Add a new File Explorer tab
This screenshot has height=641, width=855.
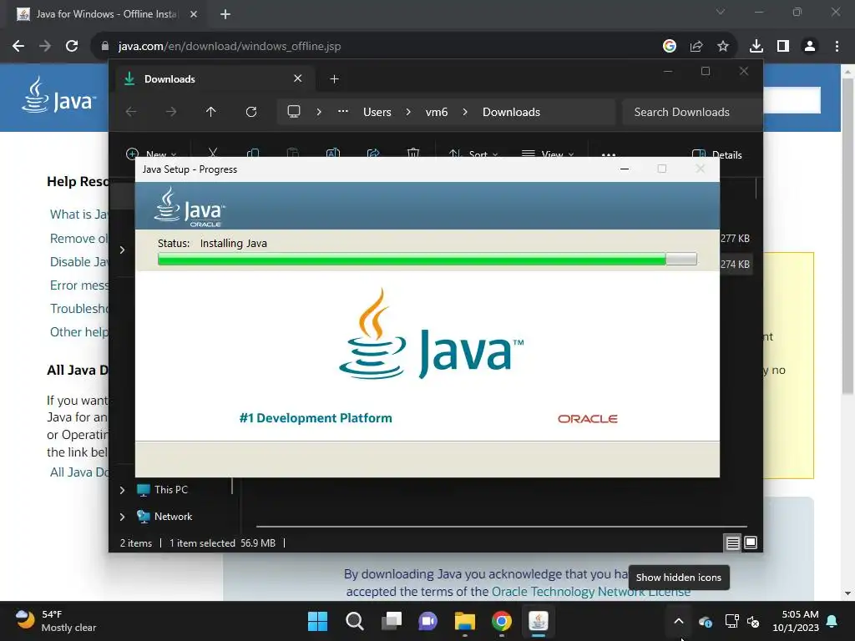point(334,79)
